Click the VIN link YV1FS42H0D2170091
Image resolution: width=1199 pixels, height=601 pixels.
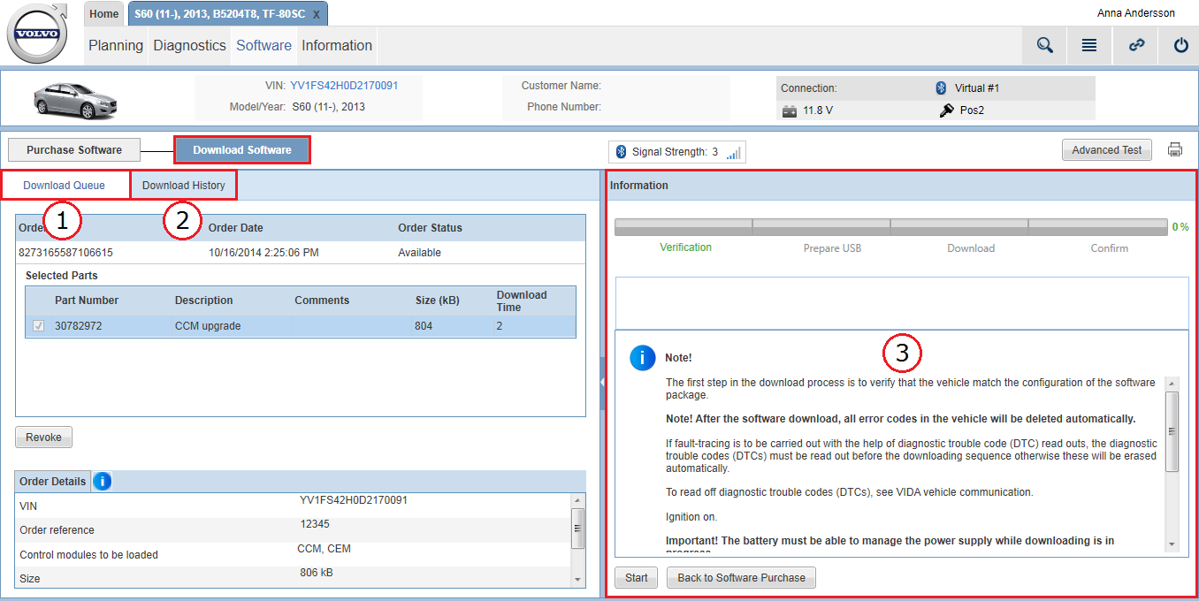pyautogui.click(x=344, y=86)
